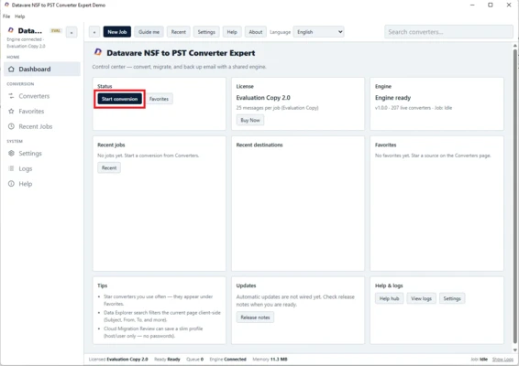Click the Start conversion button

pos(119,99)
